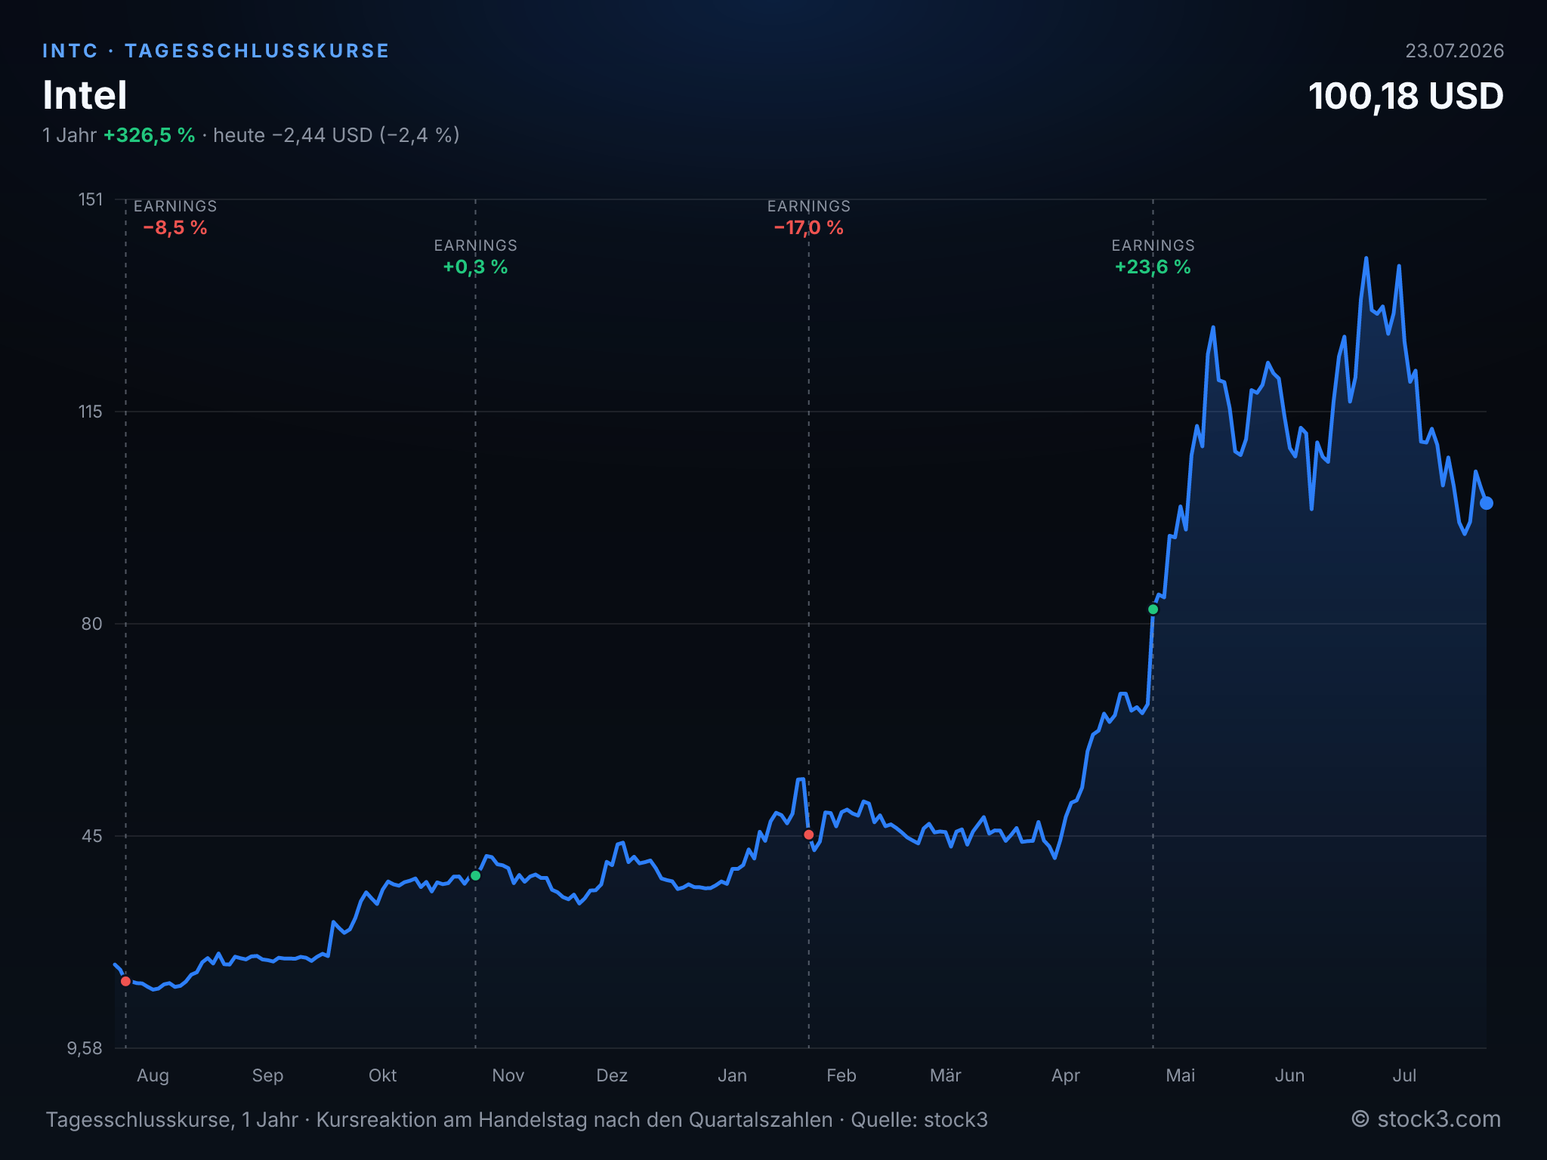Click the Jul month axis label
1547x1160 pixels.
pyautogui.click(x=1404, y=1075)
